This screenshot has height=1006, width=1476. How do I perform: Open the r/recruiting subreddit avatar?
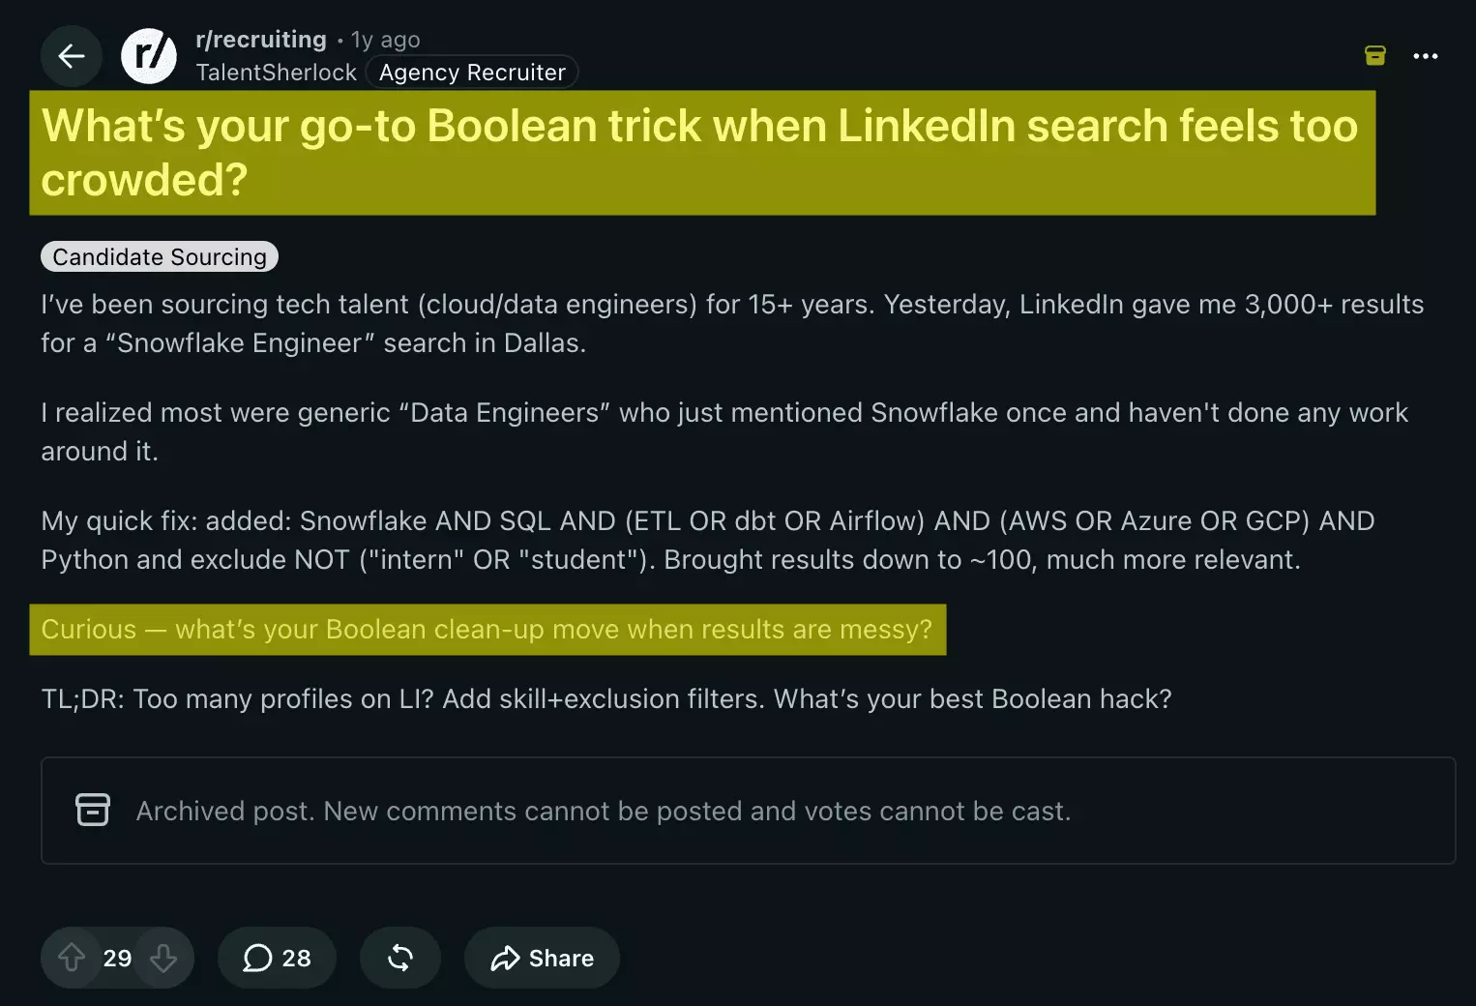tap(149, 56)
